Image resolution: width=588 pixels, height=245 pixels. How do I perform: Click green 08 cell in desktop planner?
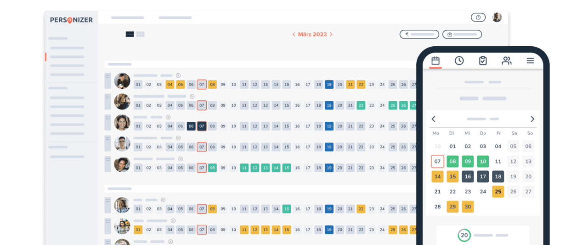click(x=212, y=168)
